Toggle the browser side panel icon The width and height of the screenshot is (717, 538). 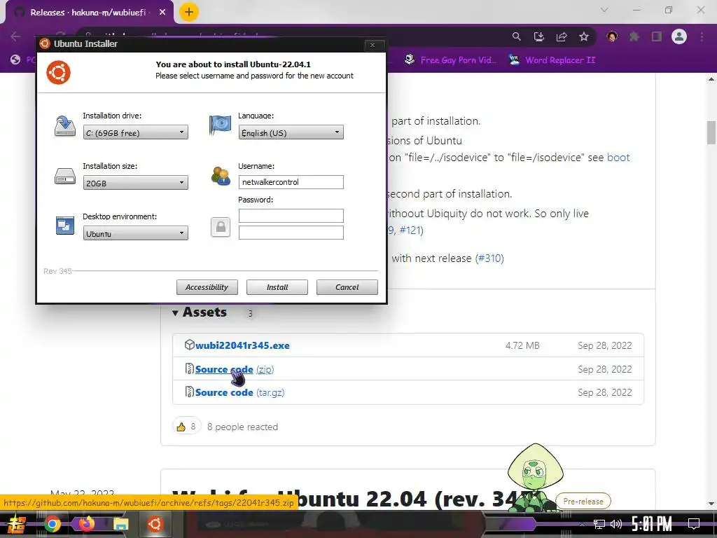click(657, 36)
